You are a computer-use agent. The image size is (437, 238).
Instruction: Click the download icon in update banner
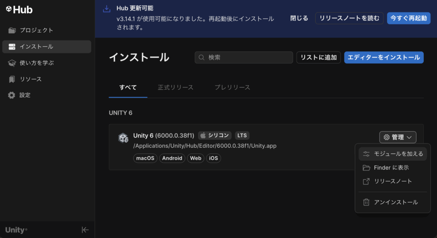107,9
